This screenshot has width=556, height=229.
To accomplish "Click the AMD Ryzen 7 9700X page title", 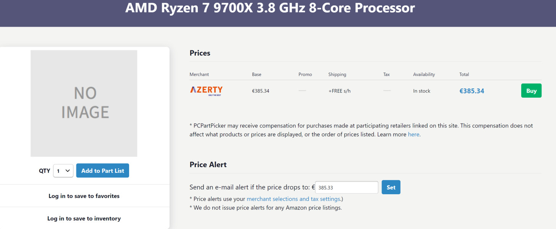I will [270, 8].
